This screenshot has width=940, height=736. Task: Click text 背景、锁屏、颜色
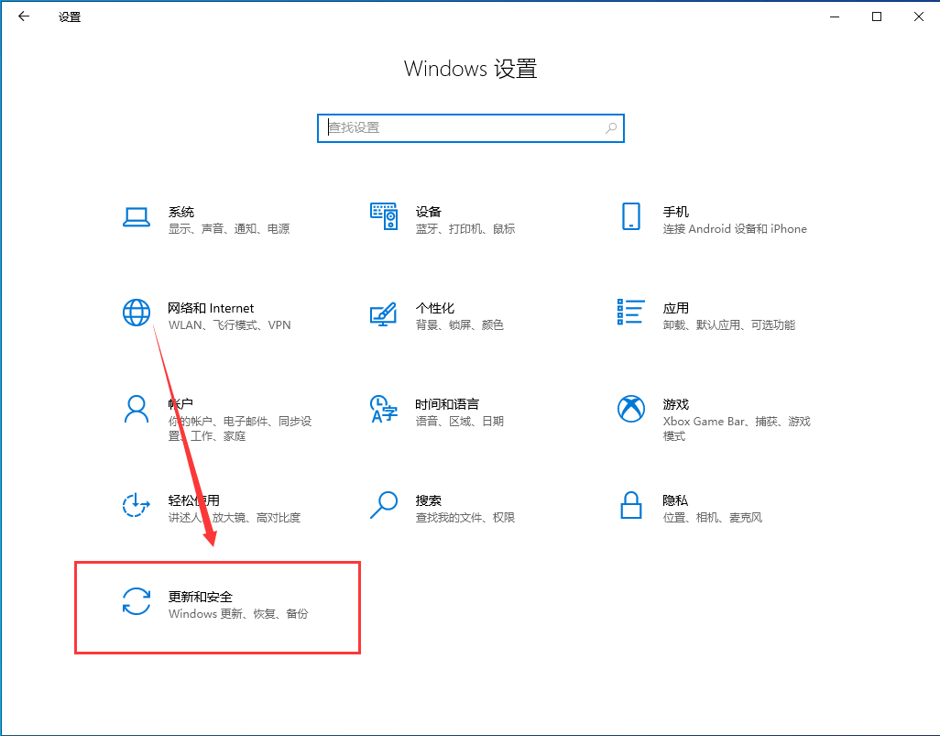pyautogui.click(x=460, y=325)
